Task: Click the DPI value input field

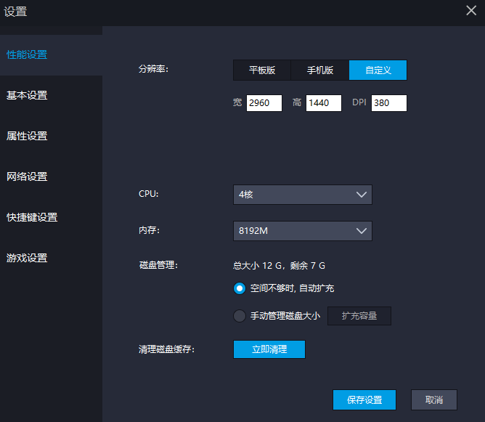Action: coord(388,103)
